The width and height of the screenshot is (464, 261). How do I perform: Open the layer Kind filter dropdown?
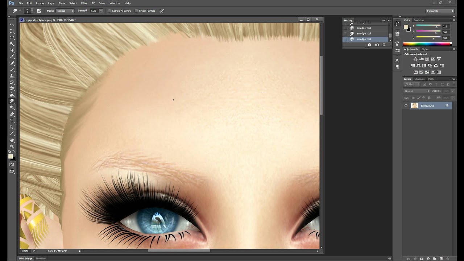tap(412, 84)
